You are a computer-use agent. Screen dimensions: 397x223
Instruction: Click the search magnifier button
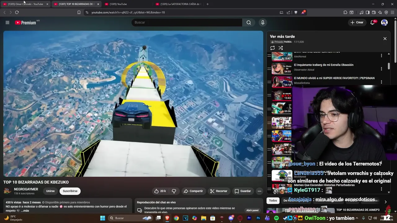coord(248,22)
